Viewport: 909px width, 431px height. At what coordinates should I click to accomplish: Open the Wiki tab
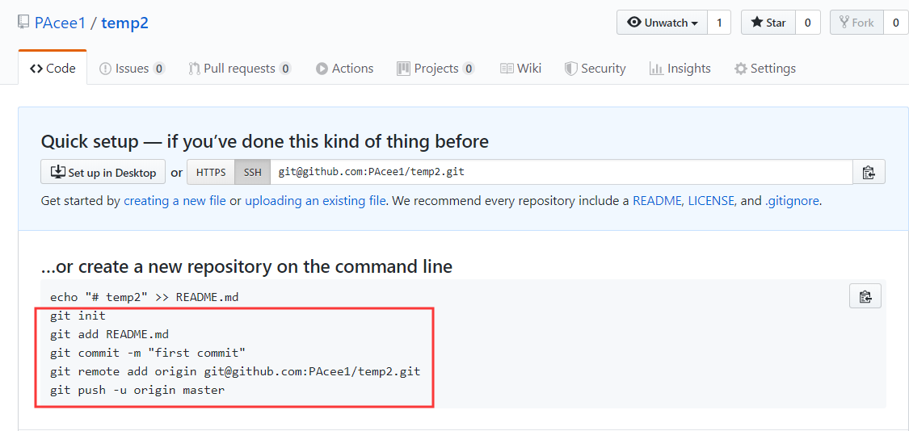520,69
